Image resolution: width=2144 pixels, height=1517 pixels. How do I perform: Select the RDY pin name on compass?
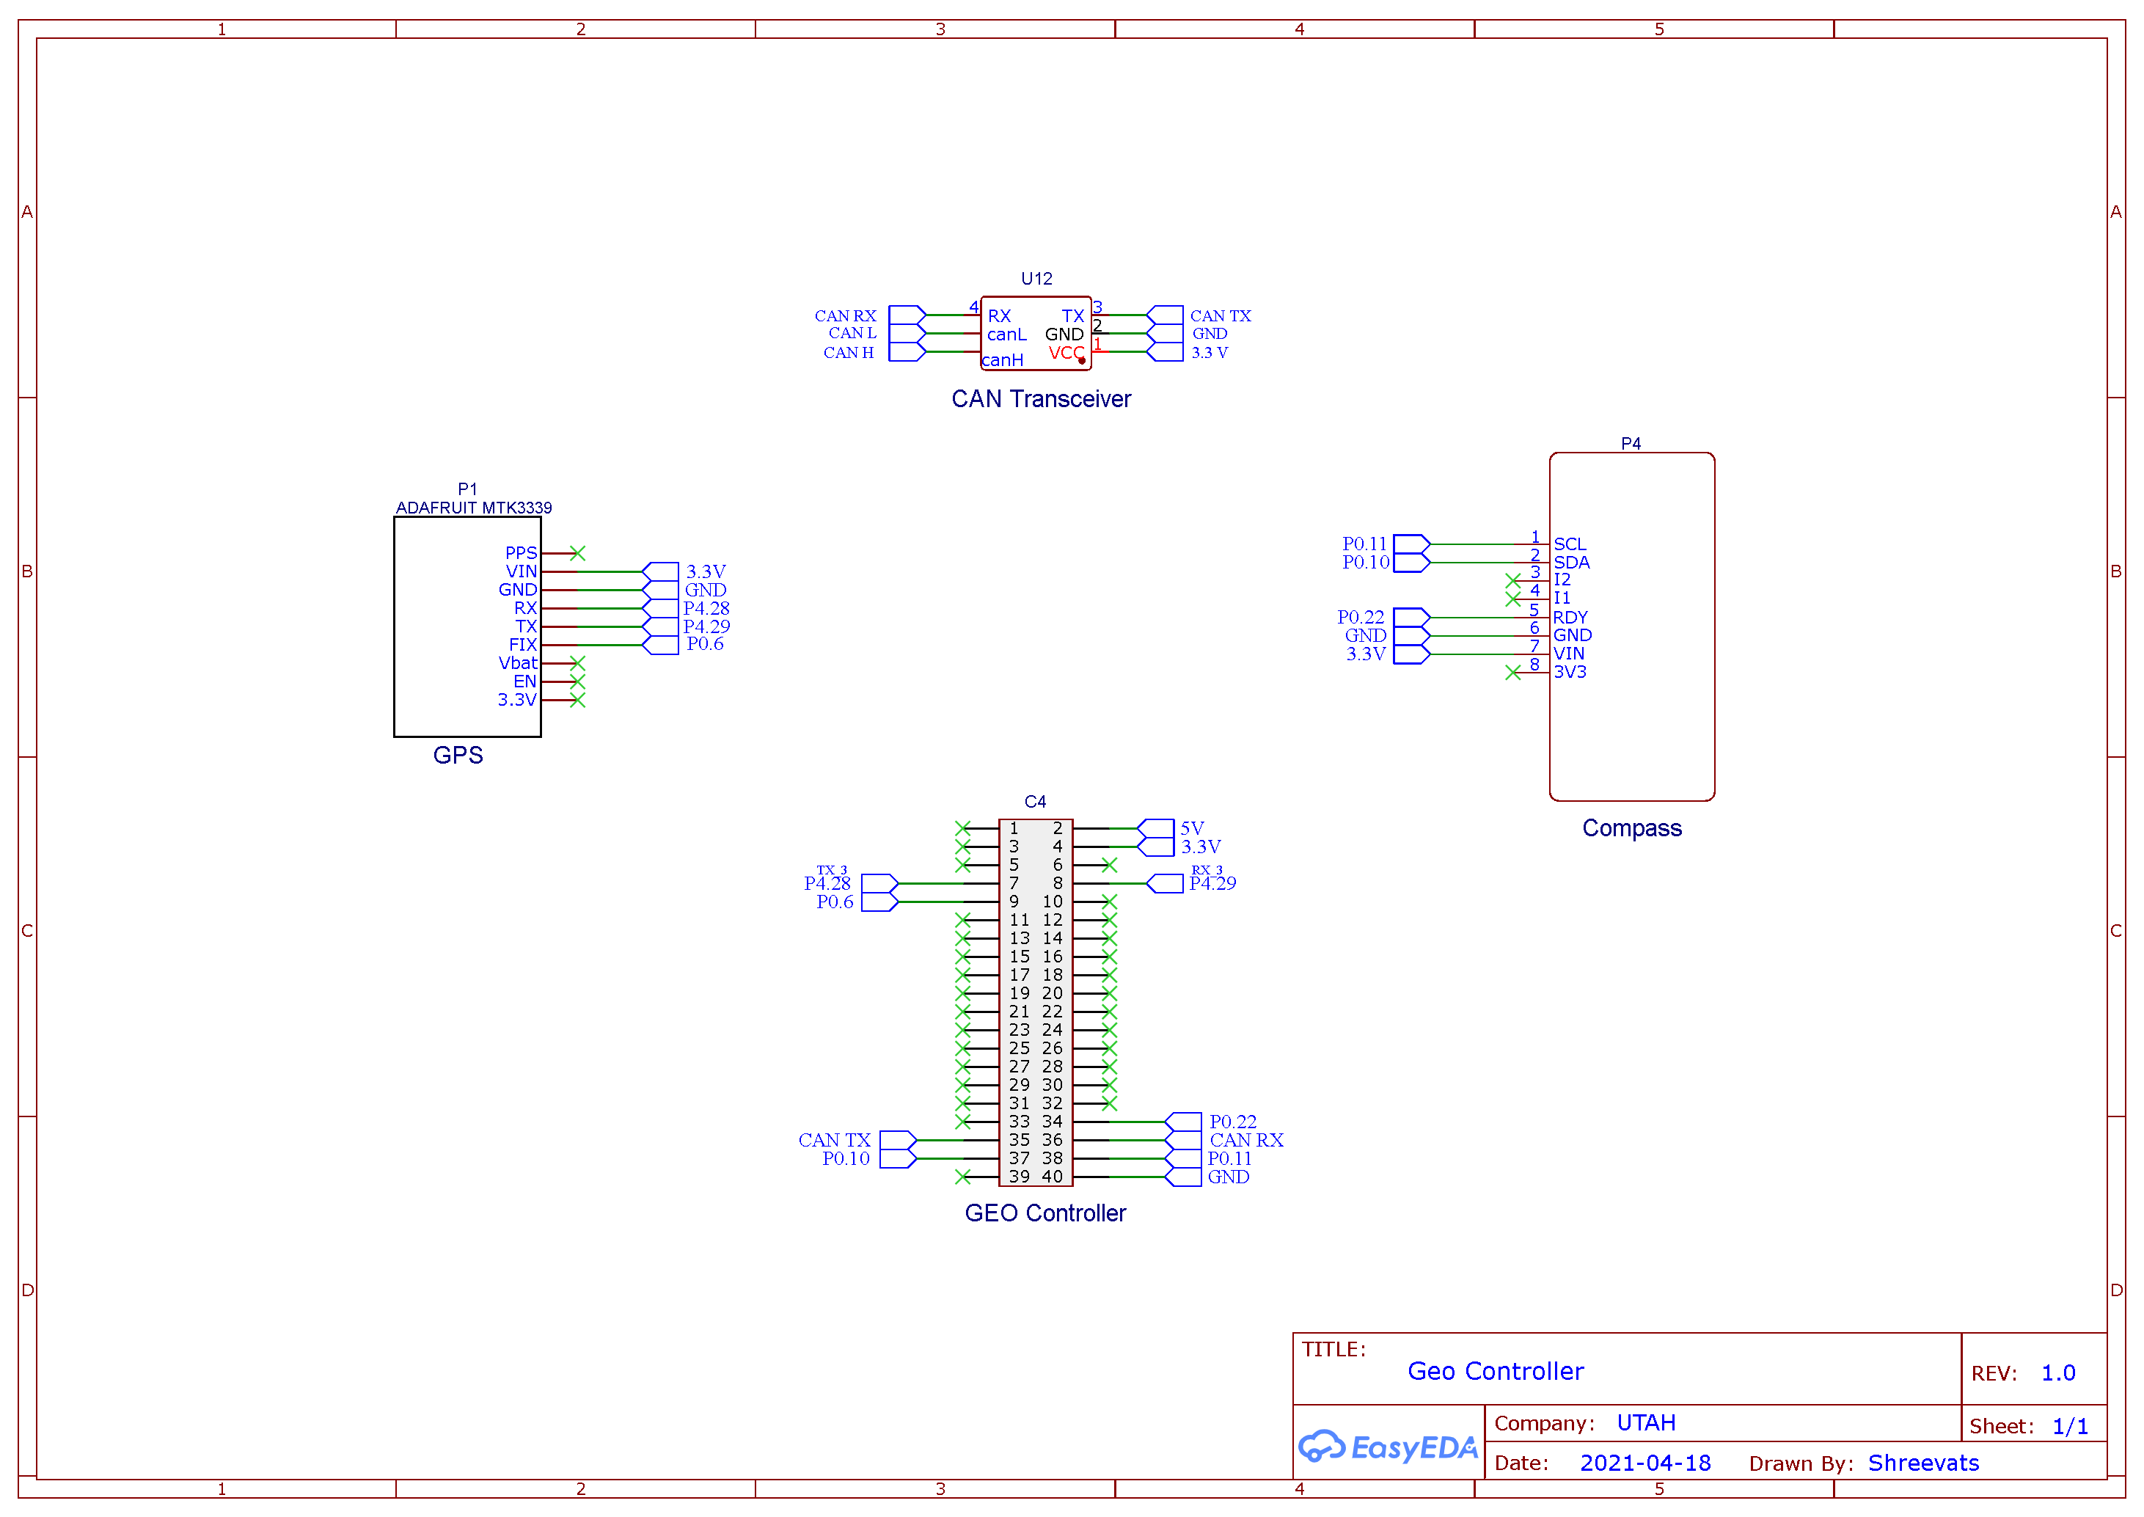[1570, 618]
